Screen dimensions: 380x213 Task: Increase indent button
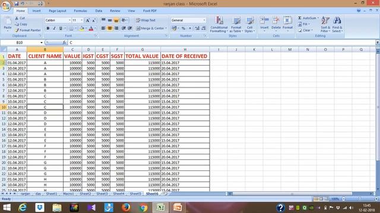click(130, 28)
